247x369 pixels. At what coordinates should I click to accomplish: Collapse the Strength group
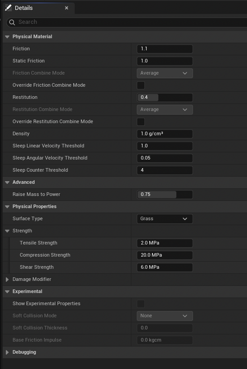point(7,231)
